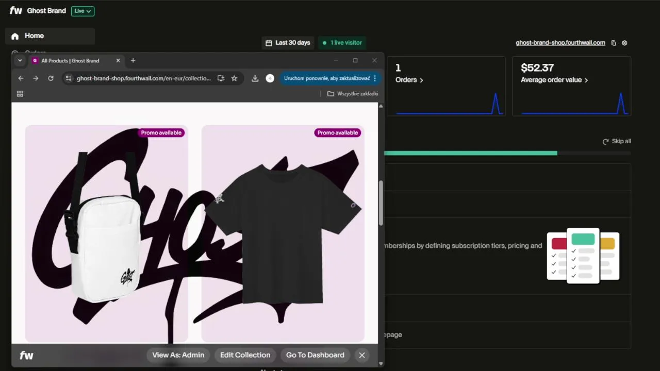660x371 pixels.
Task: Click Go To Dashboard
Action: [315, 355]
